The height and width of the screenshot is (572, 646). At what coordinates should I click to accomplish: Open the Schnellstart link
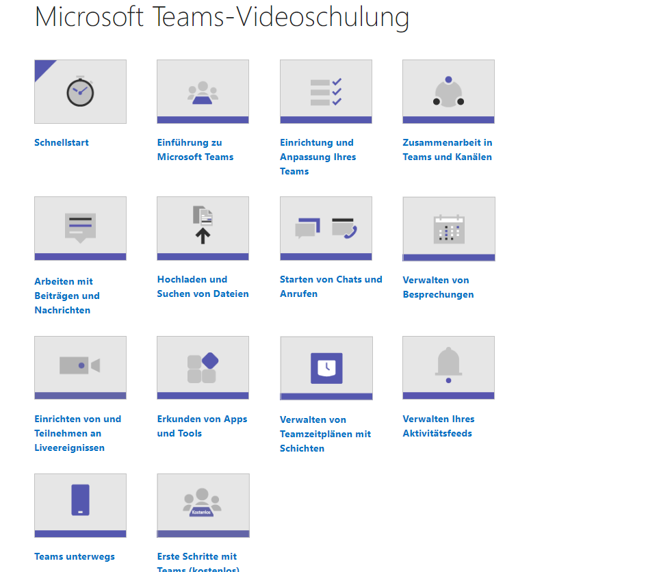click(62, 142)
